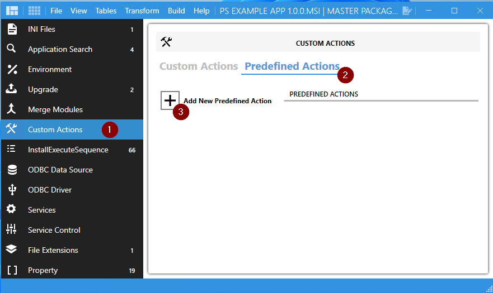
Task: Select File Extensions in the sidebar
Action: pos(72,250)
